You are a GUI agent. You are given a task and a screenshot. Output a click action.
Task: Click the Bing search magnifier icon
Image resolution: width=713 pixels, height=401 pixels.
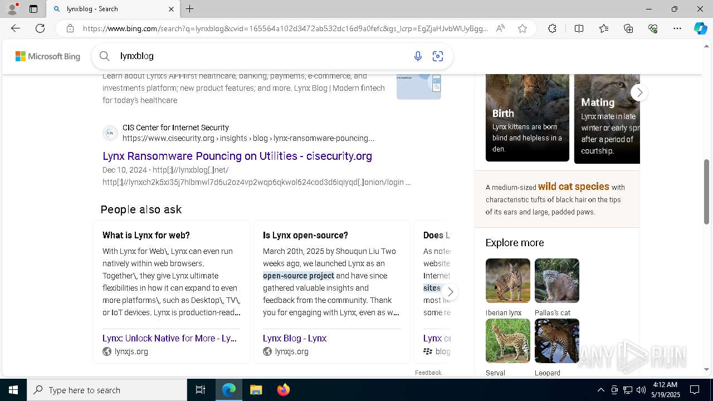[104, 56]
